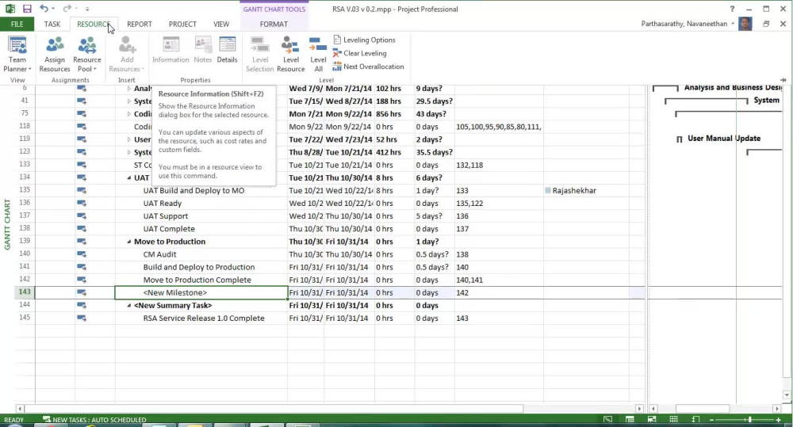
Task: Open the account name dropdown arrow
Action: click(x=732, y=24)
